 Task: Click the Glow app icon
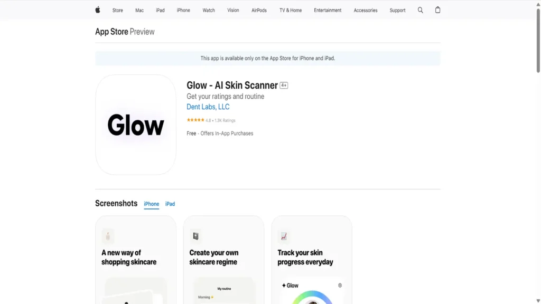point(136,125)
